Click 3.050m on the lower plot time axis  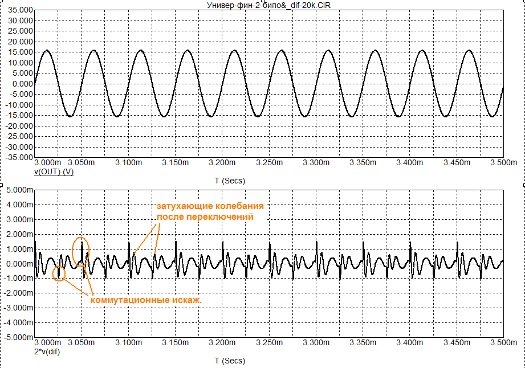(82, 342)
